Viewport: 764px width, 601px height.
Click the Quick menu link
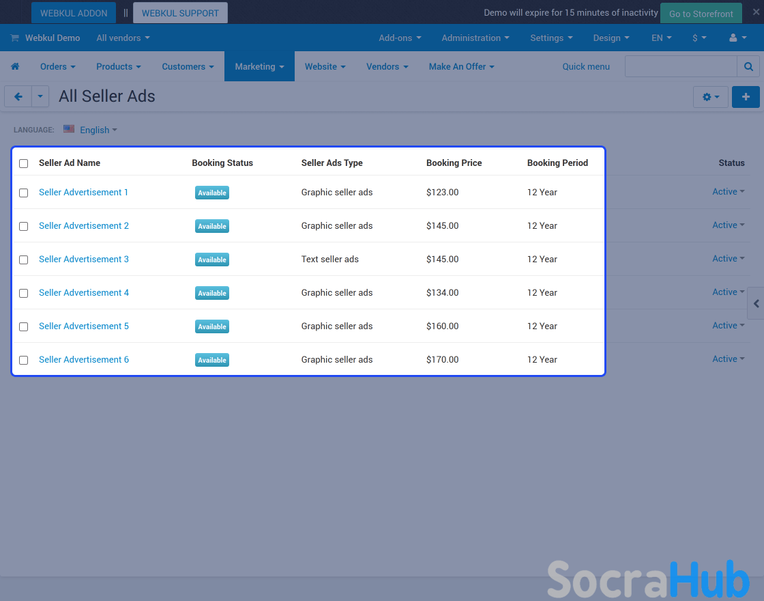[x=586, y=67]
